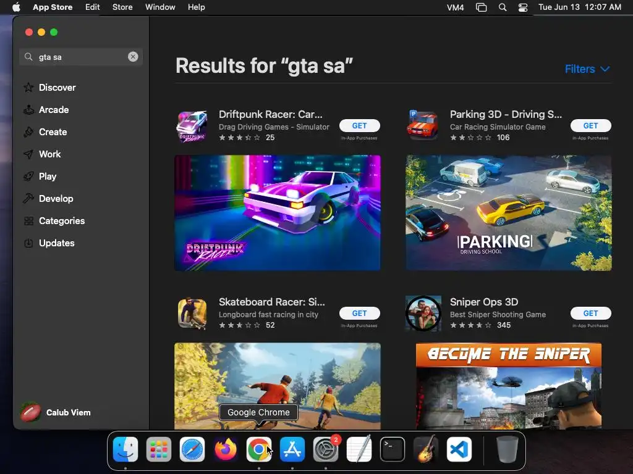Launch Firefox from the Dock

pyautogui.click(x=226, y=449)
